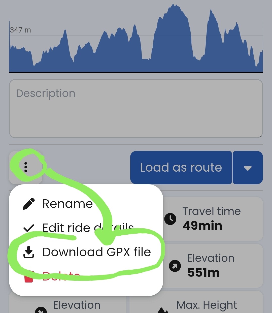Open the Elevation 551m stat card
Screen dimensions: 272x313
pos(213,266)
